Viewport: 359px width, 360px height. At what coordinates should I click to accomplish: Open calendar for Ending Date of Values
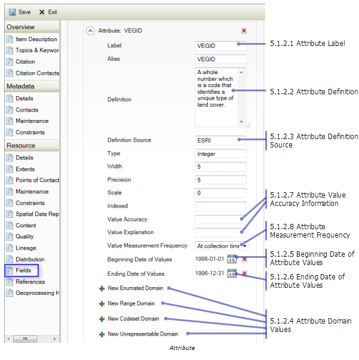[x=232, y=273]
